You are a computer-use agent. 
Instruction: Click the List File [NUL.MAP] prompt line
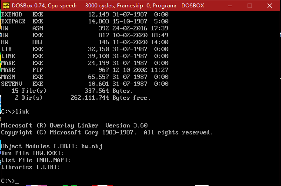pyautogui.click(x=36, y=160)
